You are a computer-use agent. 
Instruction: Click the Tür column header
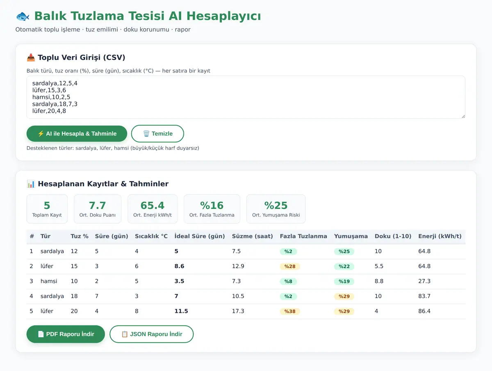[46, 236]
